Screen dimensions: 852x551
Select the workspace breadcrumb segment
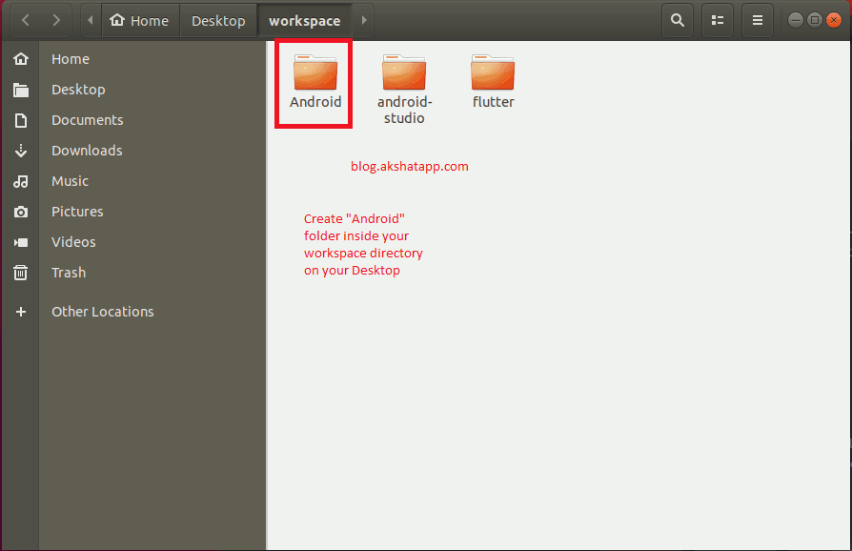click(x=305, y=19)
